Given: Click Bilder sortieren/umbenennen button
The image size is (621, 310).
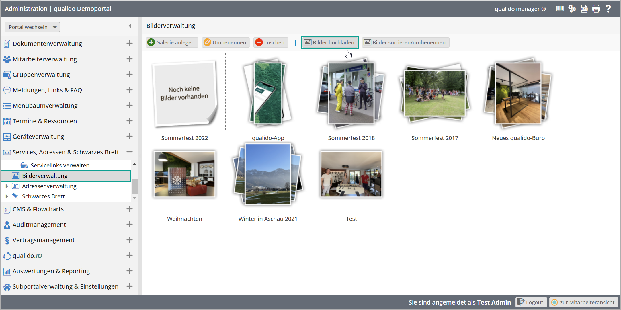Looking at the screenshot, I should [x=405, y=42].
